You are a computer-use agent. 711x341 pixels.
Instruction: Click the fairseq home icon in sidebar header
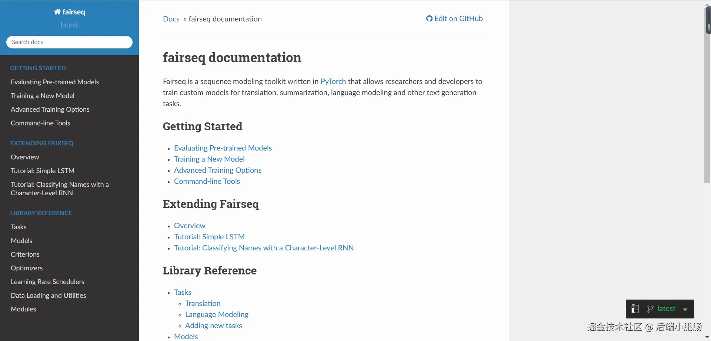coord(57,12)
